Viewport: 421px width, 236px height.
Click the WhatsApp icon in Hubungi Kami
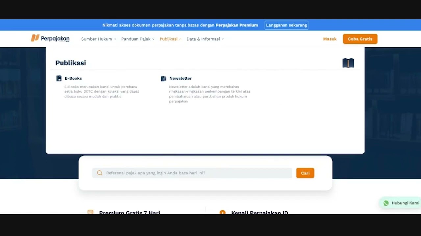[386, 203]
